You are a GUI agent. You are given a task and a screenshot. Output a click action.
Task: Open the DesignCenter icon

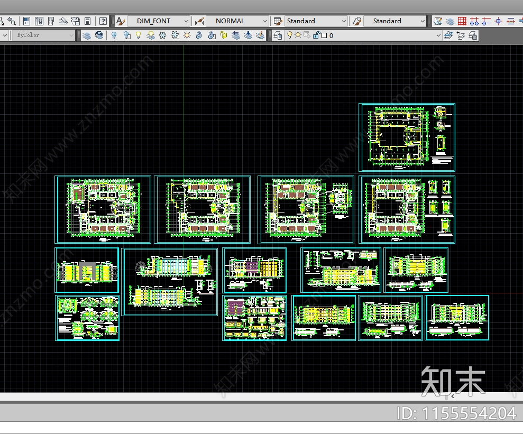(39, 21)
